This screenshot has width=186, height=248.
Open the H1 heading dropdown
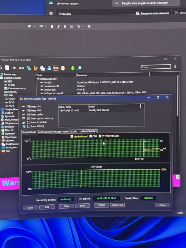pyautogui.click(x=31, y=27)
